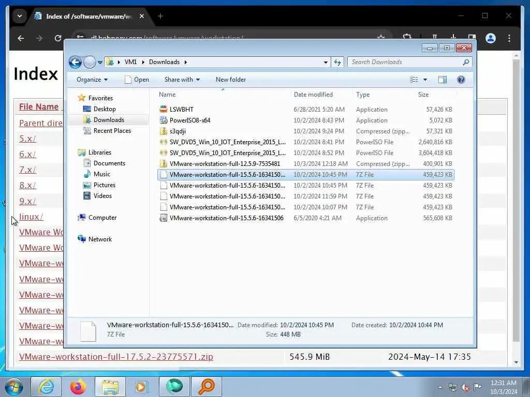Open the 5.x/ directory link
Viewport: 530px width, 397px height.
point(27,139)
